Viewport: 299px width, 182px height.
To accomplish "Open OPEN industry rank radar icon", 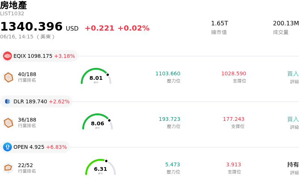I will (x=9, y=168).
